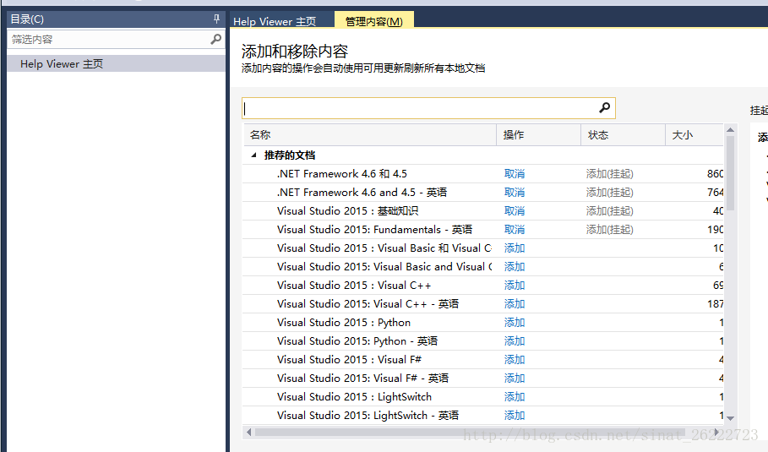The height and width of the screenshot is (452, 768).
Task: Sort by the 大小 column header
Action: click(694, 135)
